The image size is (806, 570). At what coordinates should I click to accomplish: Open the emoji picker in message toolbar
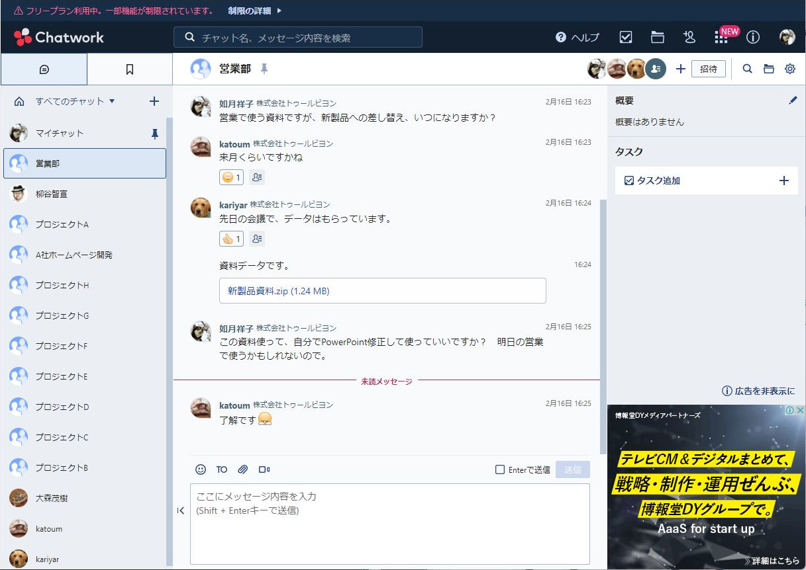pyautogui.click(x=201, y=469)
